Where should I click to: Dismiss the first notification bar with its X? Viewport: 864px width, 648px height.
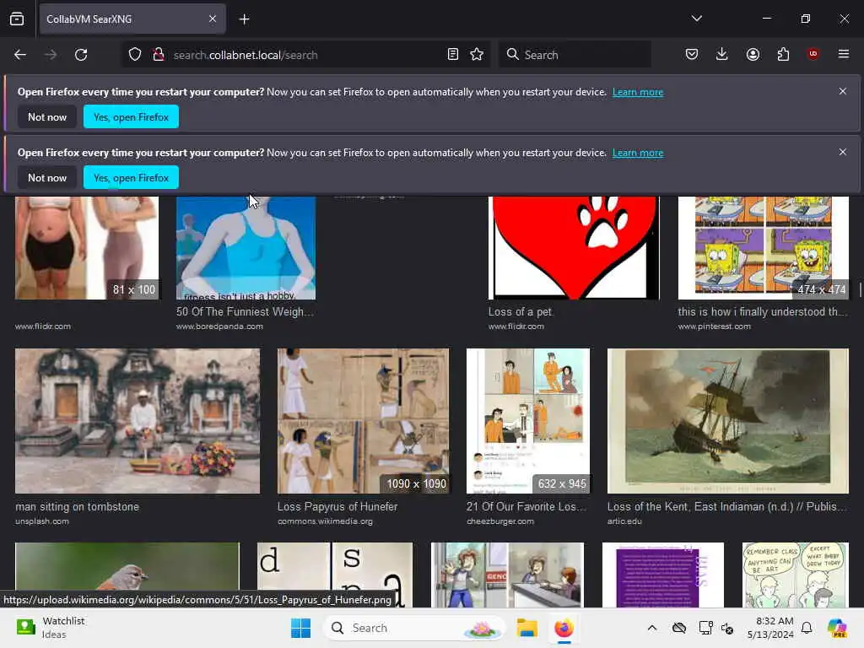843,91
